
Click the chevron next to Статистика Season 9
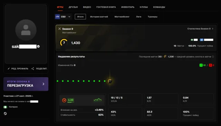[x=213, y=29]
